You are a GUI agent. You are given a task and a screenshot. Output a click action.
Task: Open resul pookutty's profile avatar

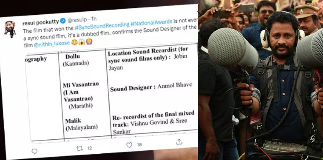pos(10,29)
